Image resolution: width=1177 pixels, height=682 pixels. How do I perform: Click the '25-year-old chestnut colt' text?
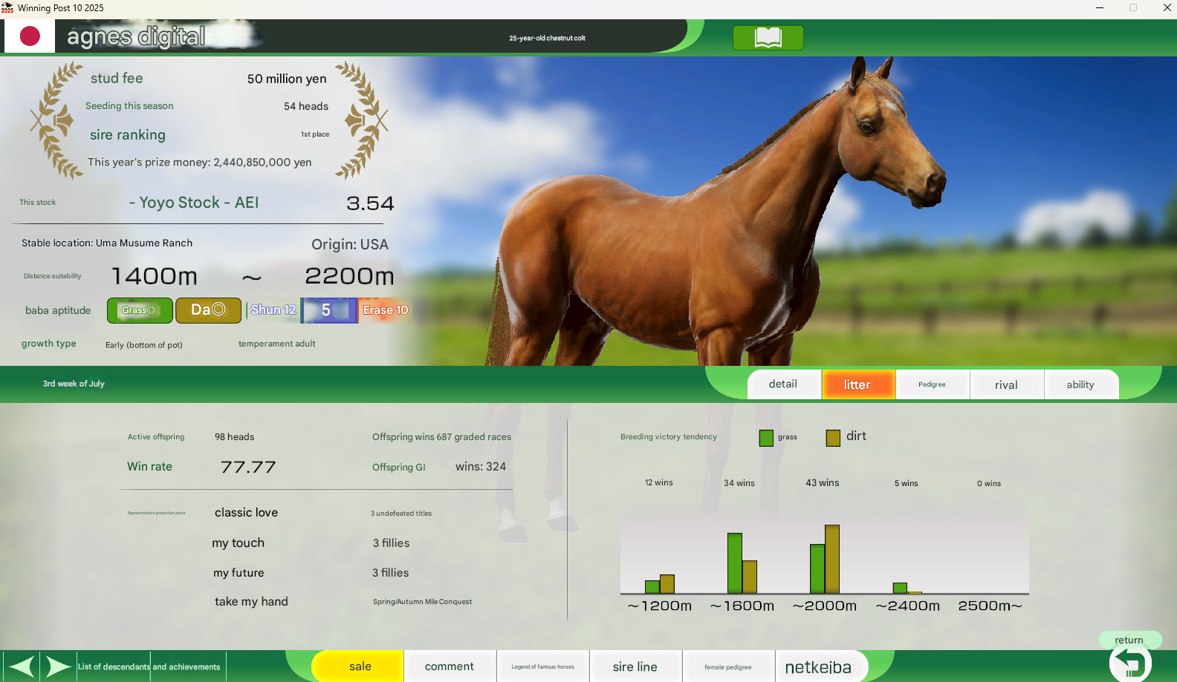(547, 38)
